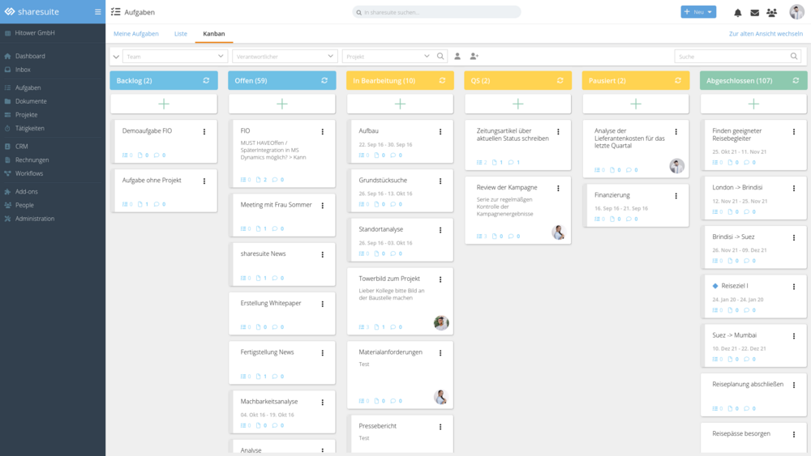Refresh the In Bearbeitung column
Image resolution: width=811 pixels, height=456 pixels.
pos(442,81)
